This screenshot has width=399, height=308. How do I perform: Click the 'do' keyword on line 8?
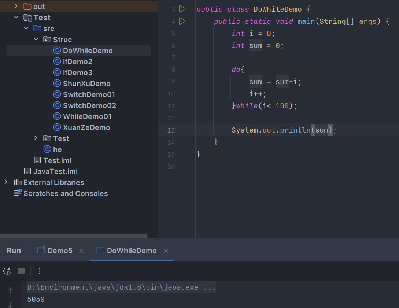coord(236,70)
